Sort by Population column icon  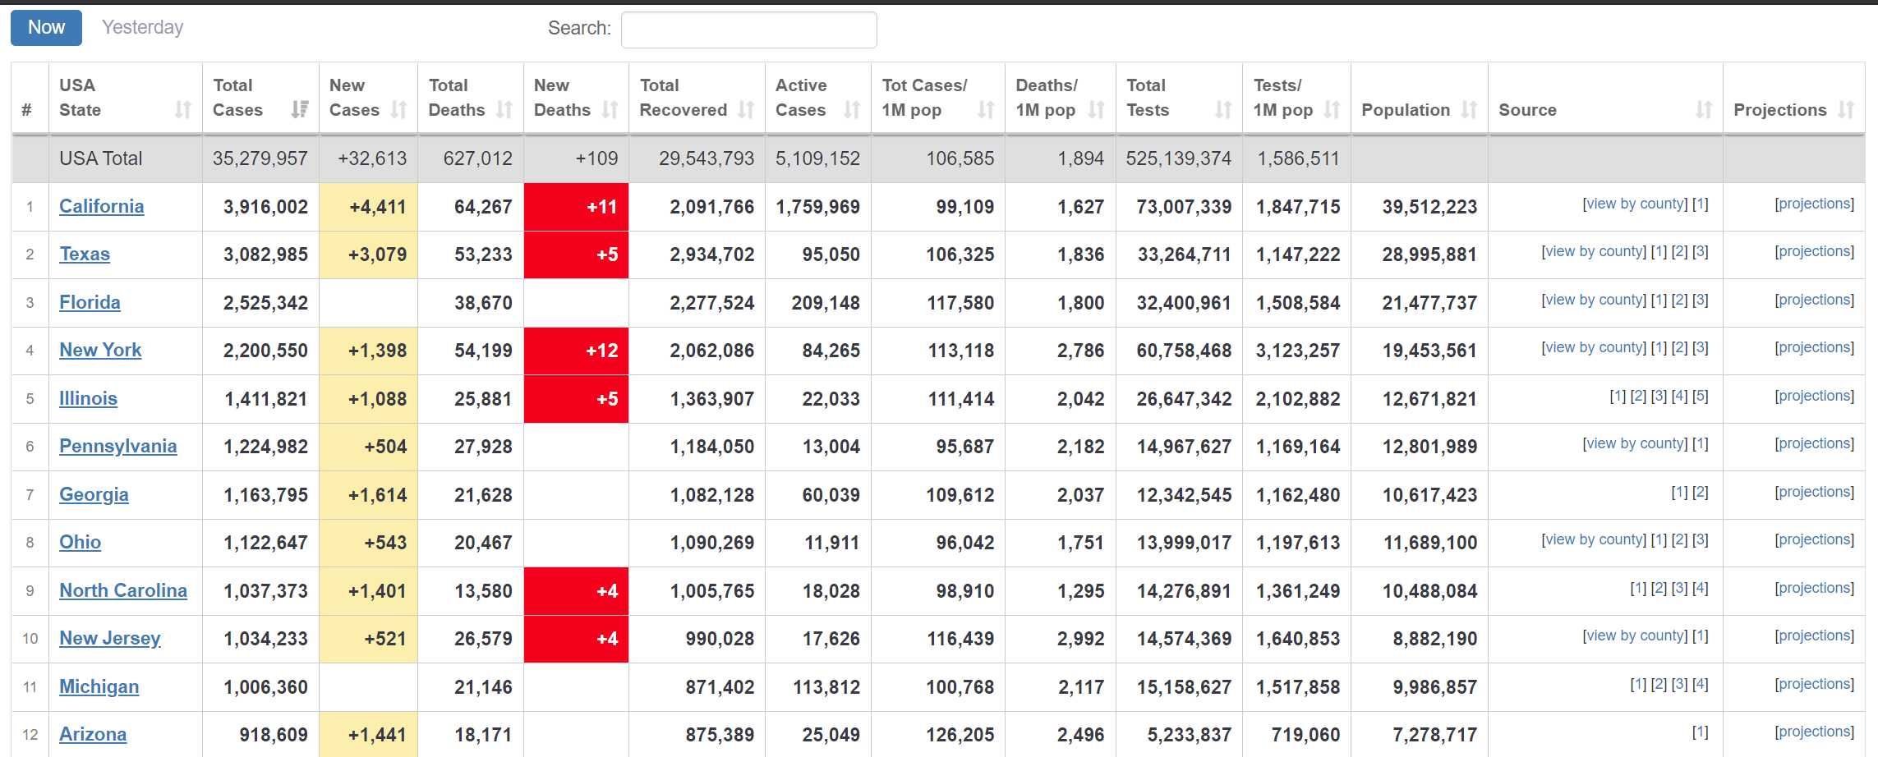tap(1469, 110)
